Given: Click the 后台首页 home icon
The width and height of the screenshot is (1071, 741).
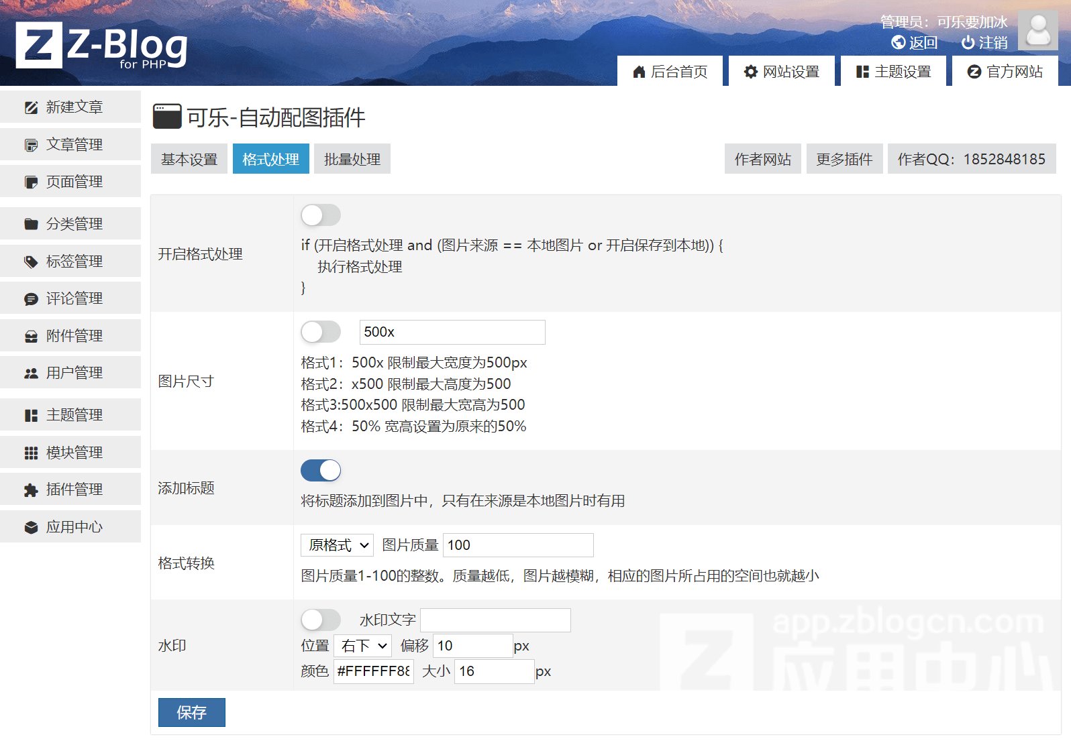Looking at the screenshot, I should tap(639, 72).
